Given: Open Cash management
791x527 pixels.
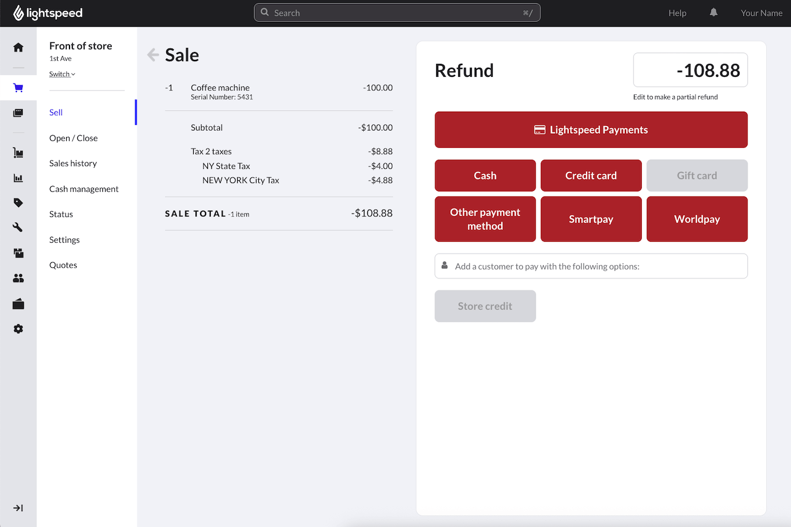Looking at the screenshot, I should 84,189.
